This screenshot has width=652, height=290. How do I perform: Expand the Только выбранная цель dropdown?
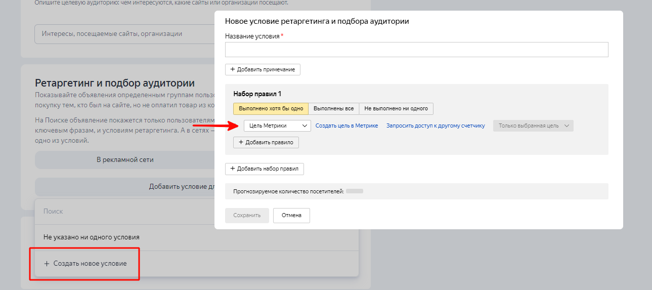(533, 126)
